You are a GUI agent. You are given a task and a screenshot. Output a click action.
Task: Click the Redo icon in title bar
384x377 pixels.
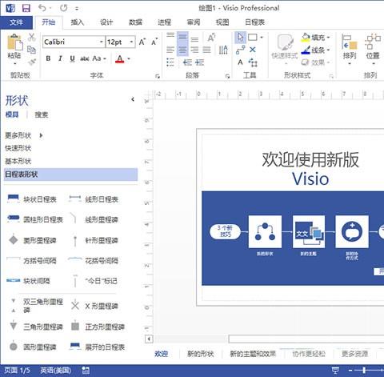pyautogui.click(x=63, y=8)
